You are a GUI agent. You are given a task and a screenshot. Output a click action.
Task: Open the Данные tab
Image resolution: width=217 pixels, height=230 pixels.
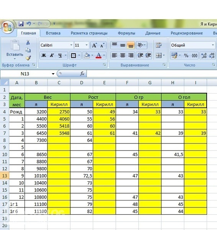(153, 33)
